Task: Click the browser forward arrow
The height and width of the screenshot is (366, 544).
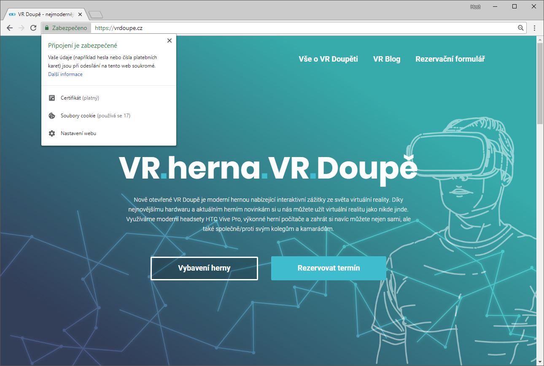Action: tap(22, 28)
